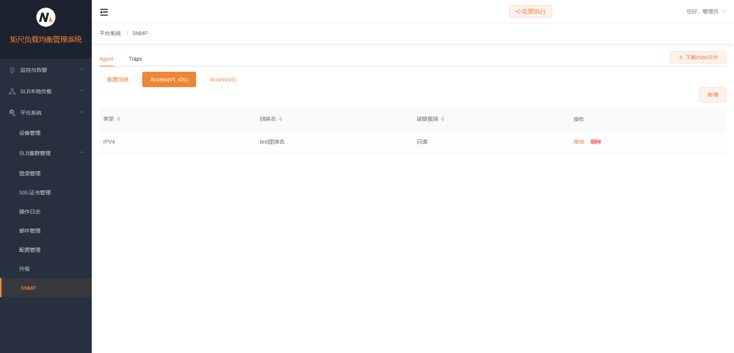The height and width of the screenshot is (353, 734).
Task: Click the sort icon beside 类型 header
Action: point(119,119)
